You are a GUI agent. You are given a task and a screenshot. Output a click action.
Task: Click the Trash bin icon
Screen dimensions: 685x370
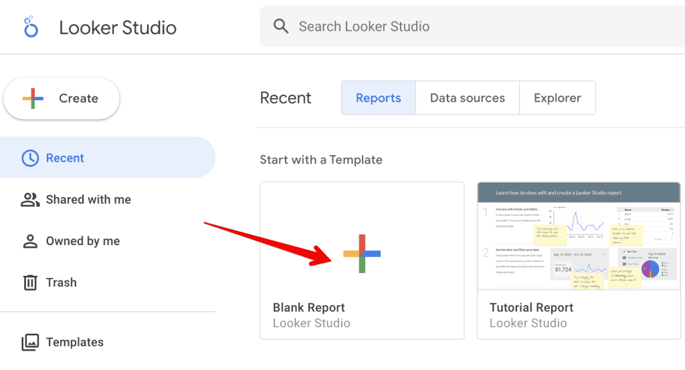coord(30,283)
